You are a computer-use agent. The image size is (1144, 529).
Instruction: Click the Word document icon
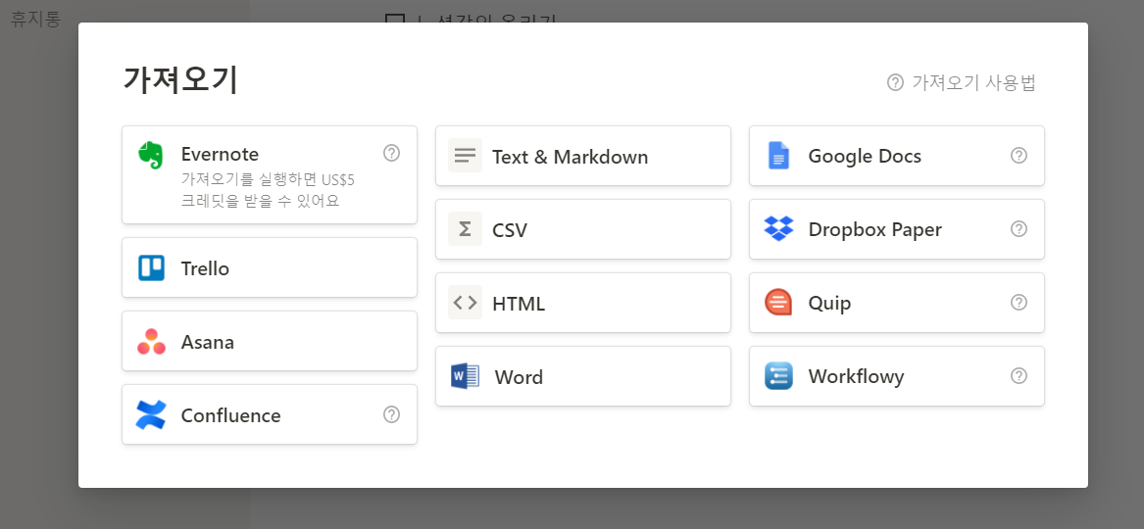[x=465, y=376]
